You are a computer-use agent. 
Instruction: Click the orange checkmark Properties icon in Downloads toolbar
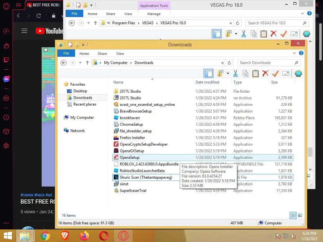[x=275, y=73]
